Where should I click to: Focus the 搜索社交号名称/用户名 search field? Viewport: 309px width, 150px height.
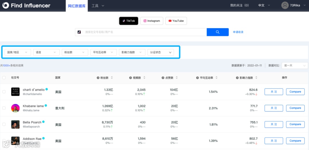145,32
